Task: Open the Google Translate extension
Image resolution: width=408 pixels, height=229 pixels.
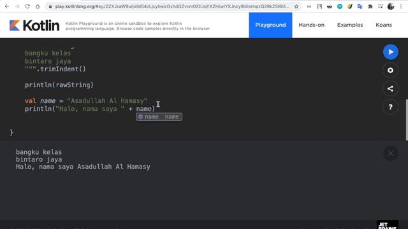Action: tap(360, 6)
